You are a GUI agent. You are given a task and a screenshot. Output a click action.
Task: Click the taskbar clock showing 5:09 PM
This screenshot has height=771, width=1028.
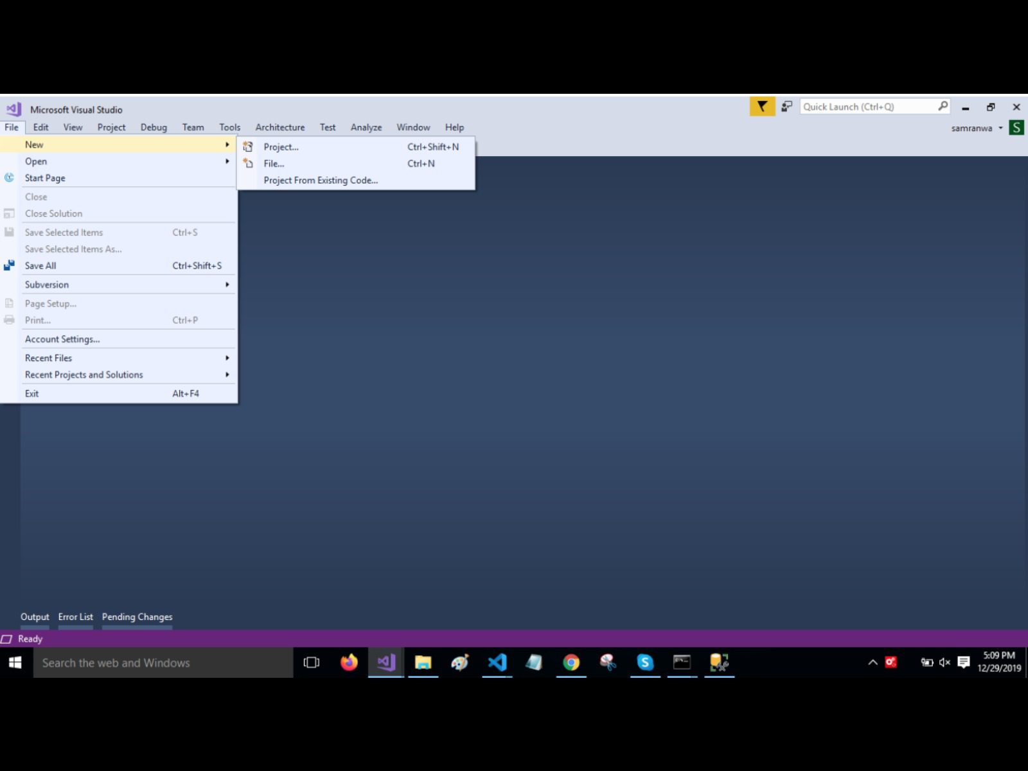click(x=999, y=662)
